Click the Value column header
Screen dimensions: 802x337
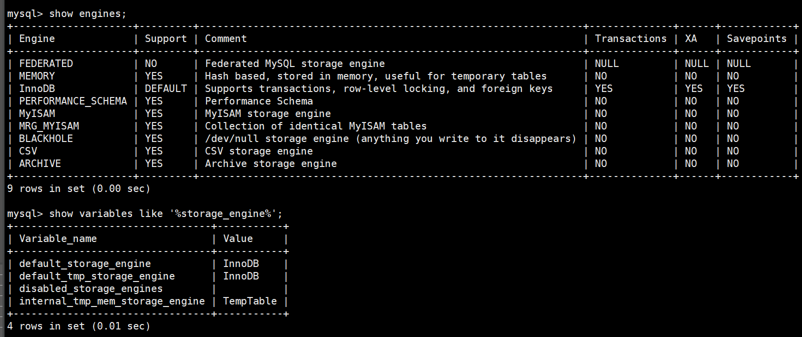(238, 239)
